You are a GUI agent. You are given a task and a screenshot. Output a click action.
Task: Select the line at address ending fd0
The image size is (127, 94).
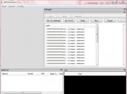pyautogui.click(x=65, y=38)
